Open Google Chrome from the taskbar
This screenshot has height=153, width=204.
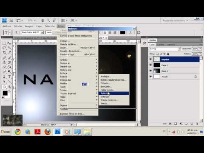coord(18,132)
